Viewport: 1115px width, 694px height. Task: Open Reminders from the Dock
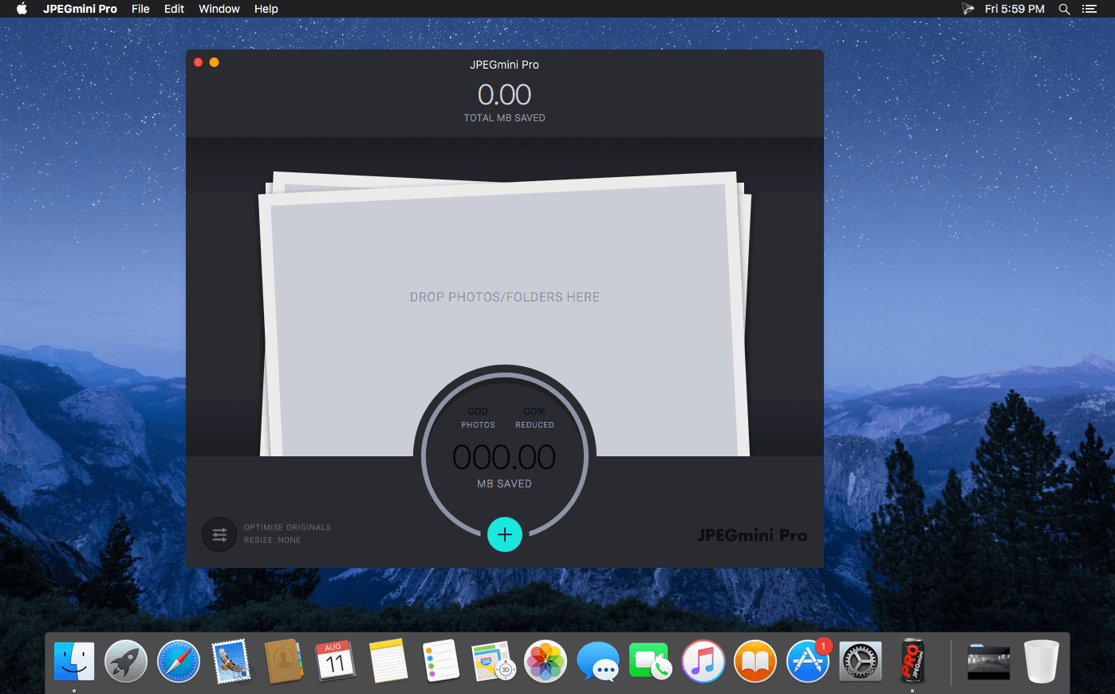(x=441, y=661)
